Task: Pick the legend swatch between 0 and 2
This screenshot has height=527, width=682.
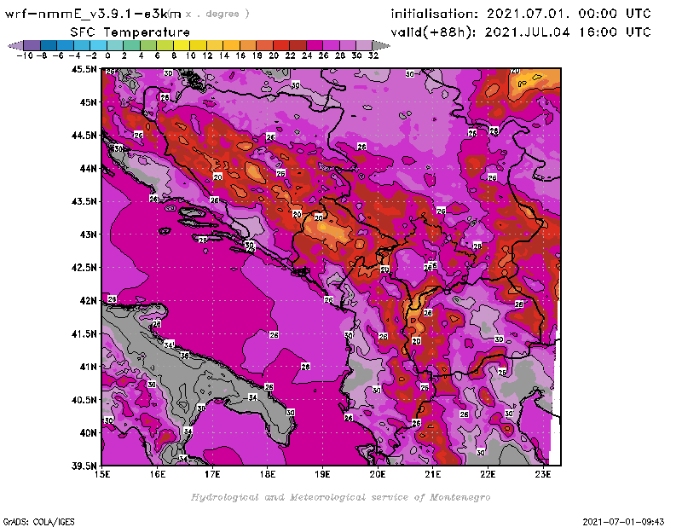Action: pyautogui.click(x=115, y=45)
